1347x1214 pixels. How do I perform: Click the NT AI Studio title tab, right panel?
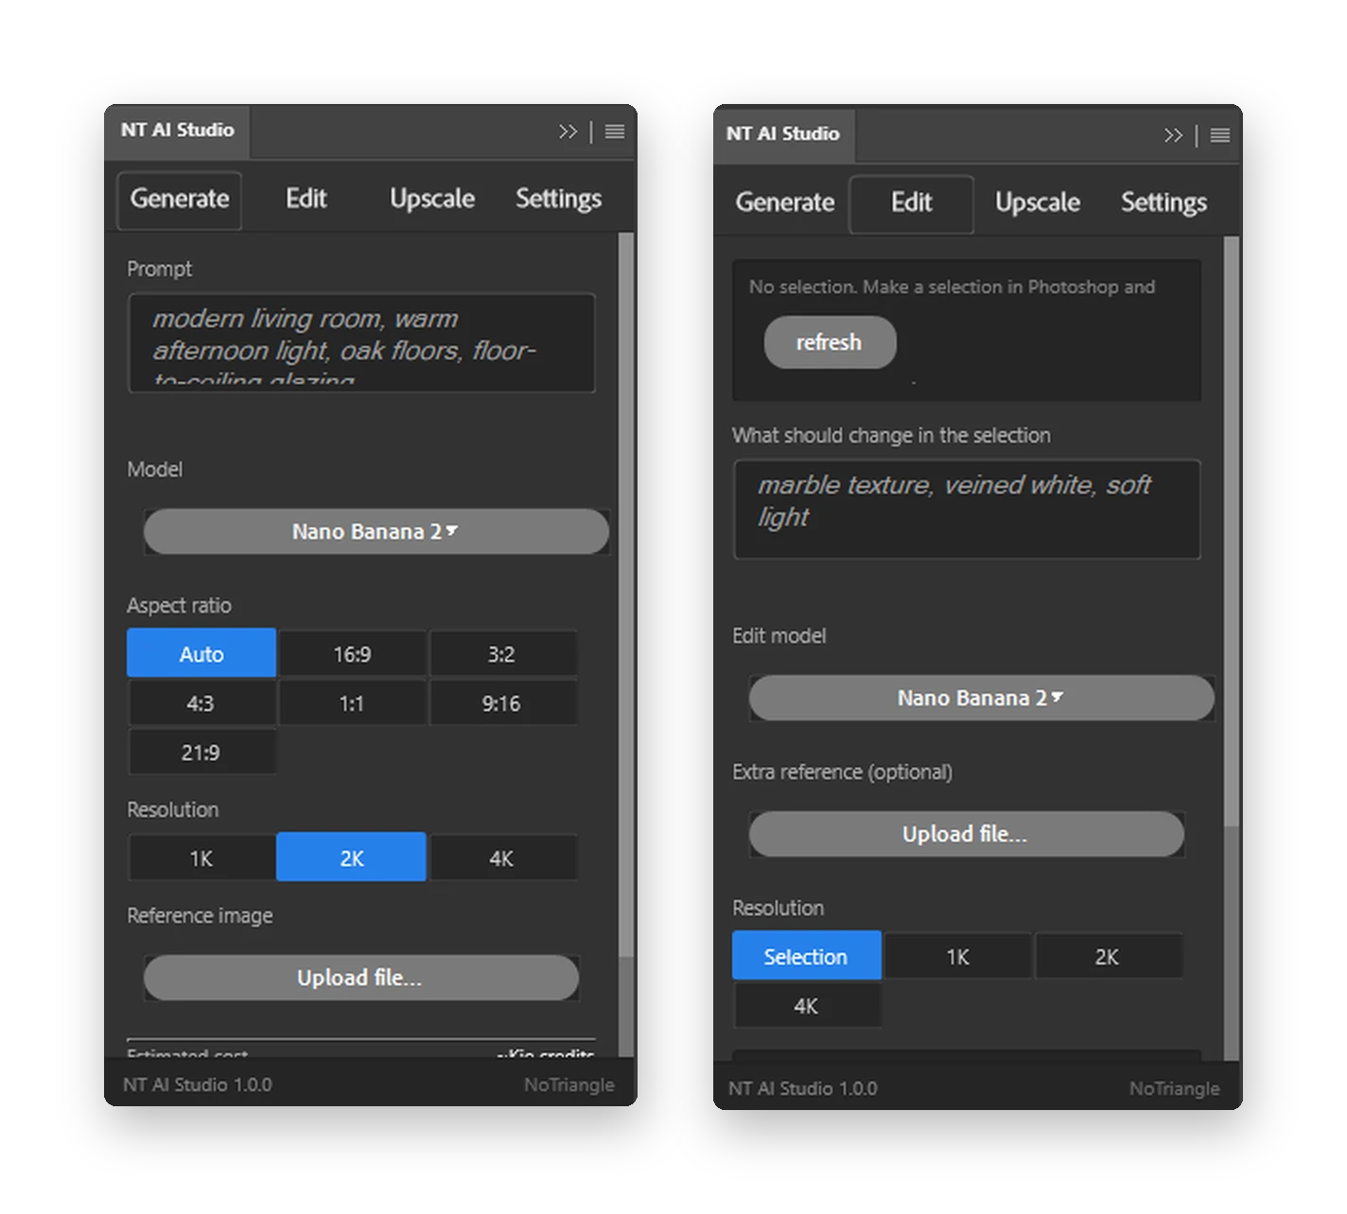click(783, 134)
